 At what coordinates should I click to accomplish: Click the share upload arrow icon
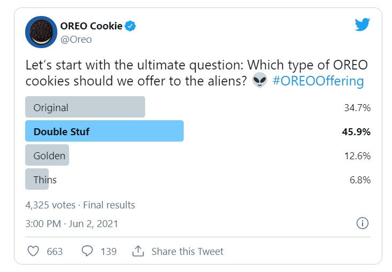tap(138, 251)
